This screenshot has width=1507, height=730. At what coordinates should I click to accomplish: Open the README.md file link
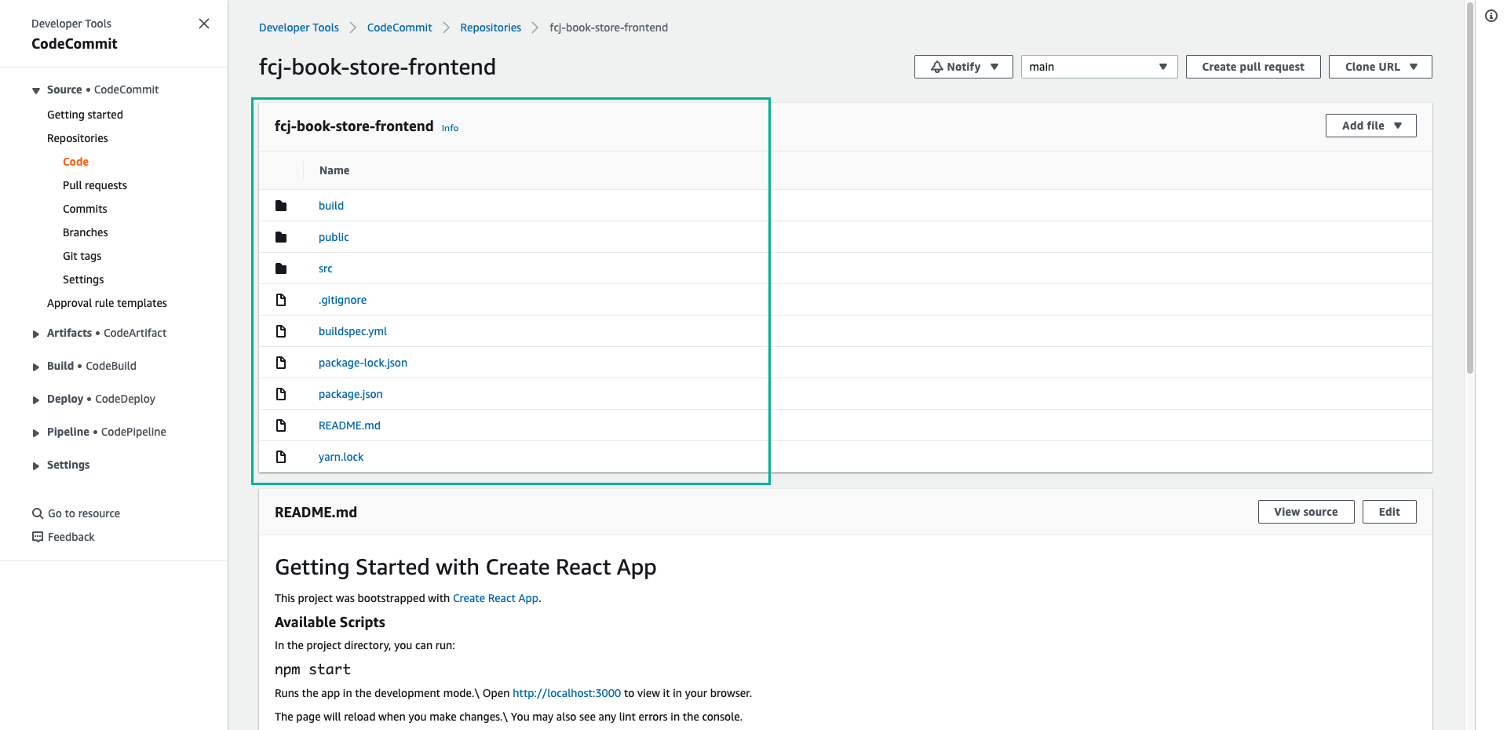click(x=349, y=425)
